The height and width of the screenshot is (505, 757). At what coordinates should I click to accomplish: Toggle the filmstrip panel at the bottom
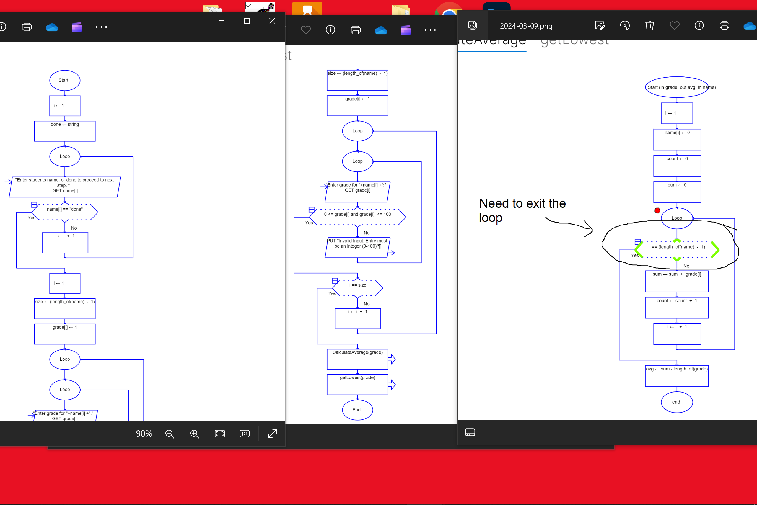(470, 432)
